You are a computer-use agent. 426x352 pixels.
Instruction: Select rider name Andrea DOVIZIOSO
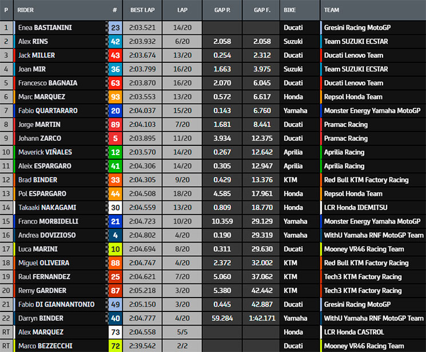click(x=47, y=235)
